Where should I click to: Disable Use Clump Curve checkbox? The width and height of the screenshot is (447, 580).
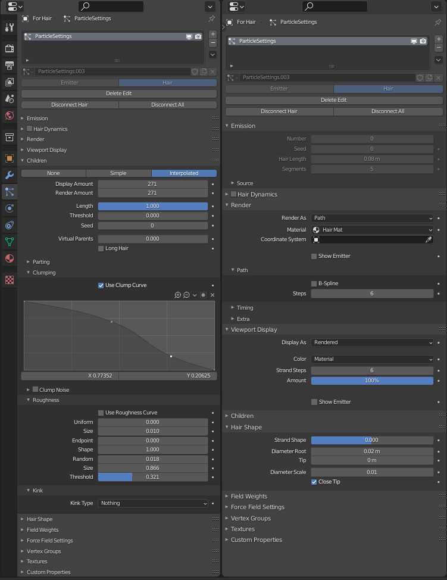[x=101, y=285]
